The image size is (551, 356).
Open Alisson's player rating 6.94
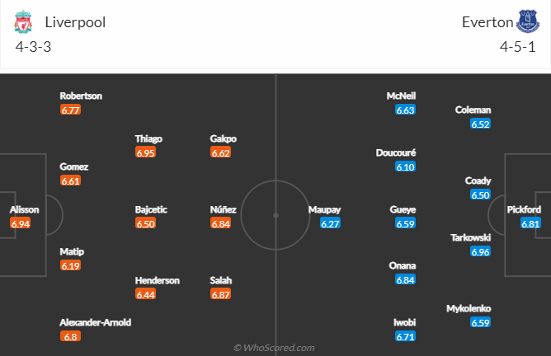coord(21,223)
